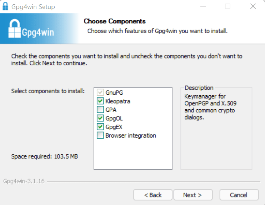Continue with the Next button

[x=193, y=195]
